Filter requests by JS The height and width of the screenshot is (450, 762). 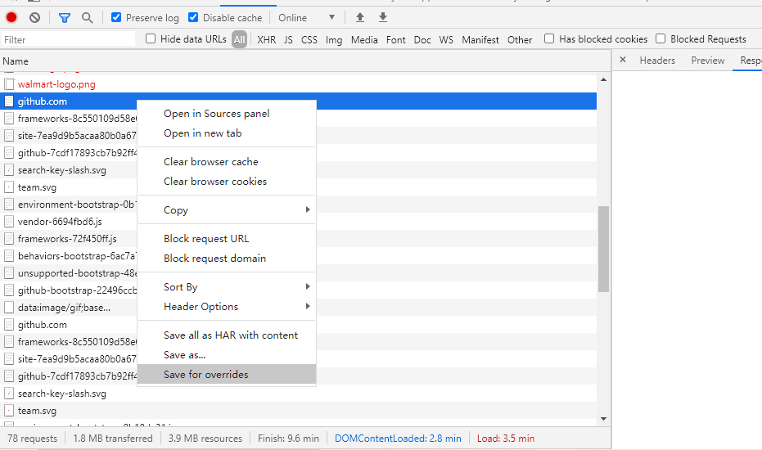point(288,40)
